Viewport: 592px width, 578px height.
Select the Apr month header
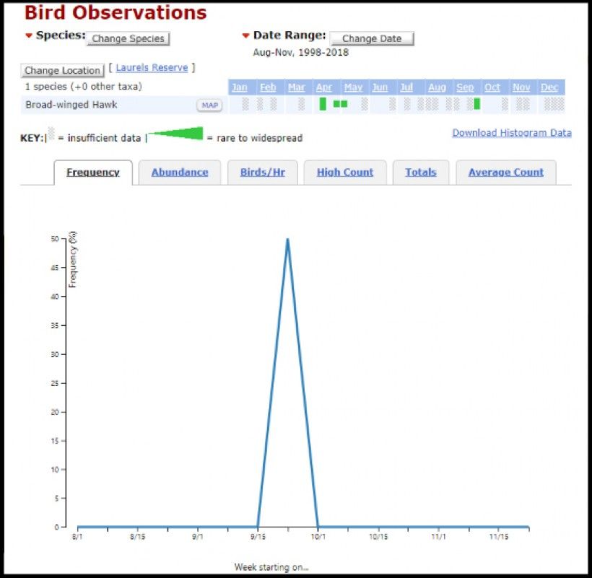click(324, 87)
